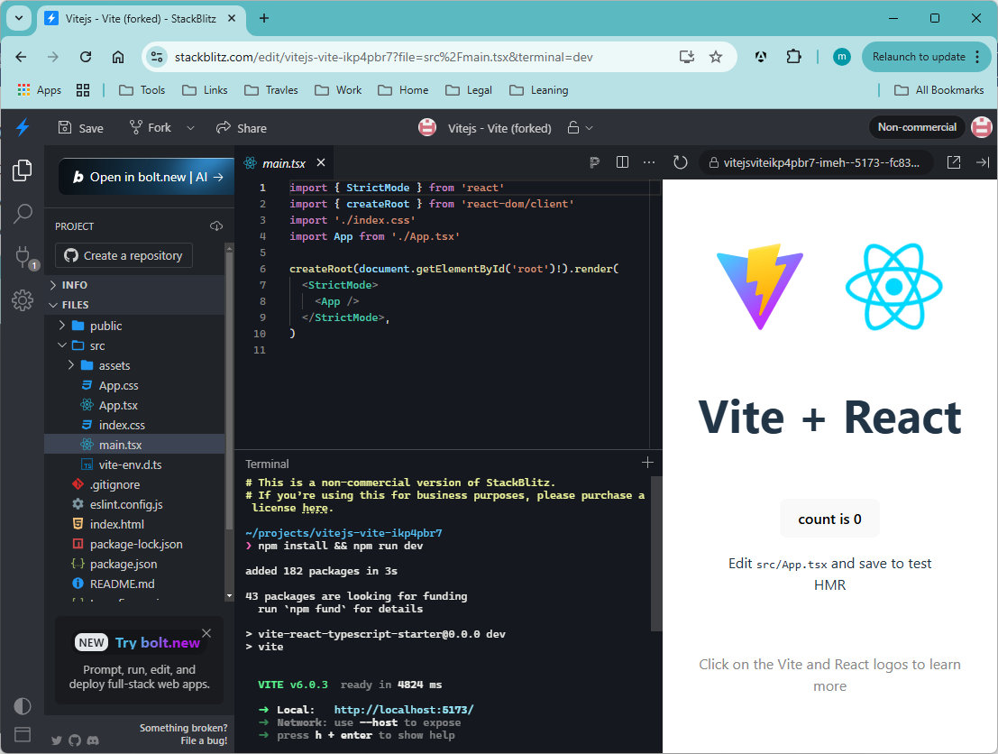Open the Settings gear in sidebar
The height and width of the screenshot is (754, 998).
click(x=23, y=299)
